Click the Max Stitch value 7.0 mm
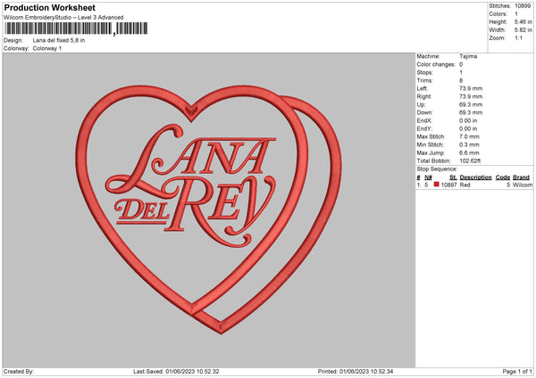 click(469, 136)
